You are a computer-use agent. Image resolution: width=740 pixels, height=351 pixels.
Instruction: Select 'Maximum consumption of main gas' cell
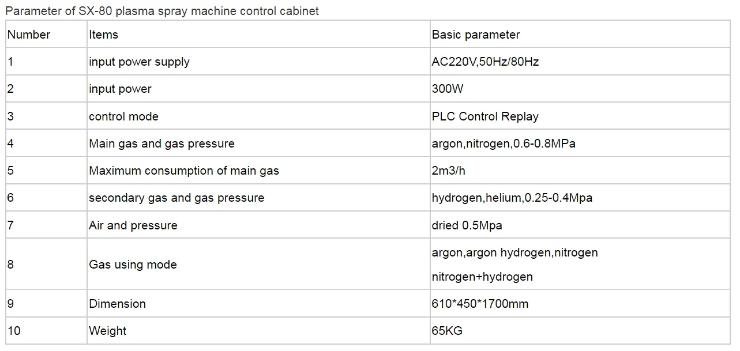(x=258, y=171)
